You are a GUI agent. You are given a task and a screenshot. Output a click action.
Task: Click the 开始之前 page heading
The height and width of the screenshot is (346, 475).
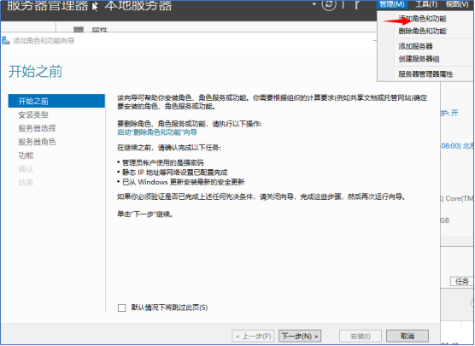35,72
